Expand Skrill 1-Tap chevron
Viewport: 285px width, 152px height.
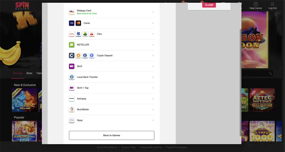tap(153, 88)
